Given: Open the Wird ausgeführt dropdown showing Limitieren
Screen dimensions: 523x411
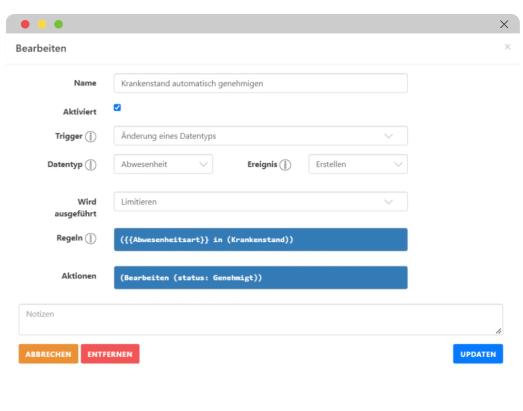Looking at the screenshot, I should 261,202.
